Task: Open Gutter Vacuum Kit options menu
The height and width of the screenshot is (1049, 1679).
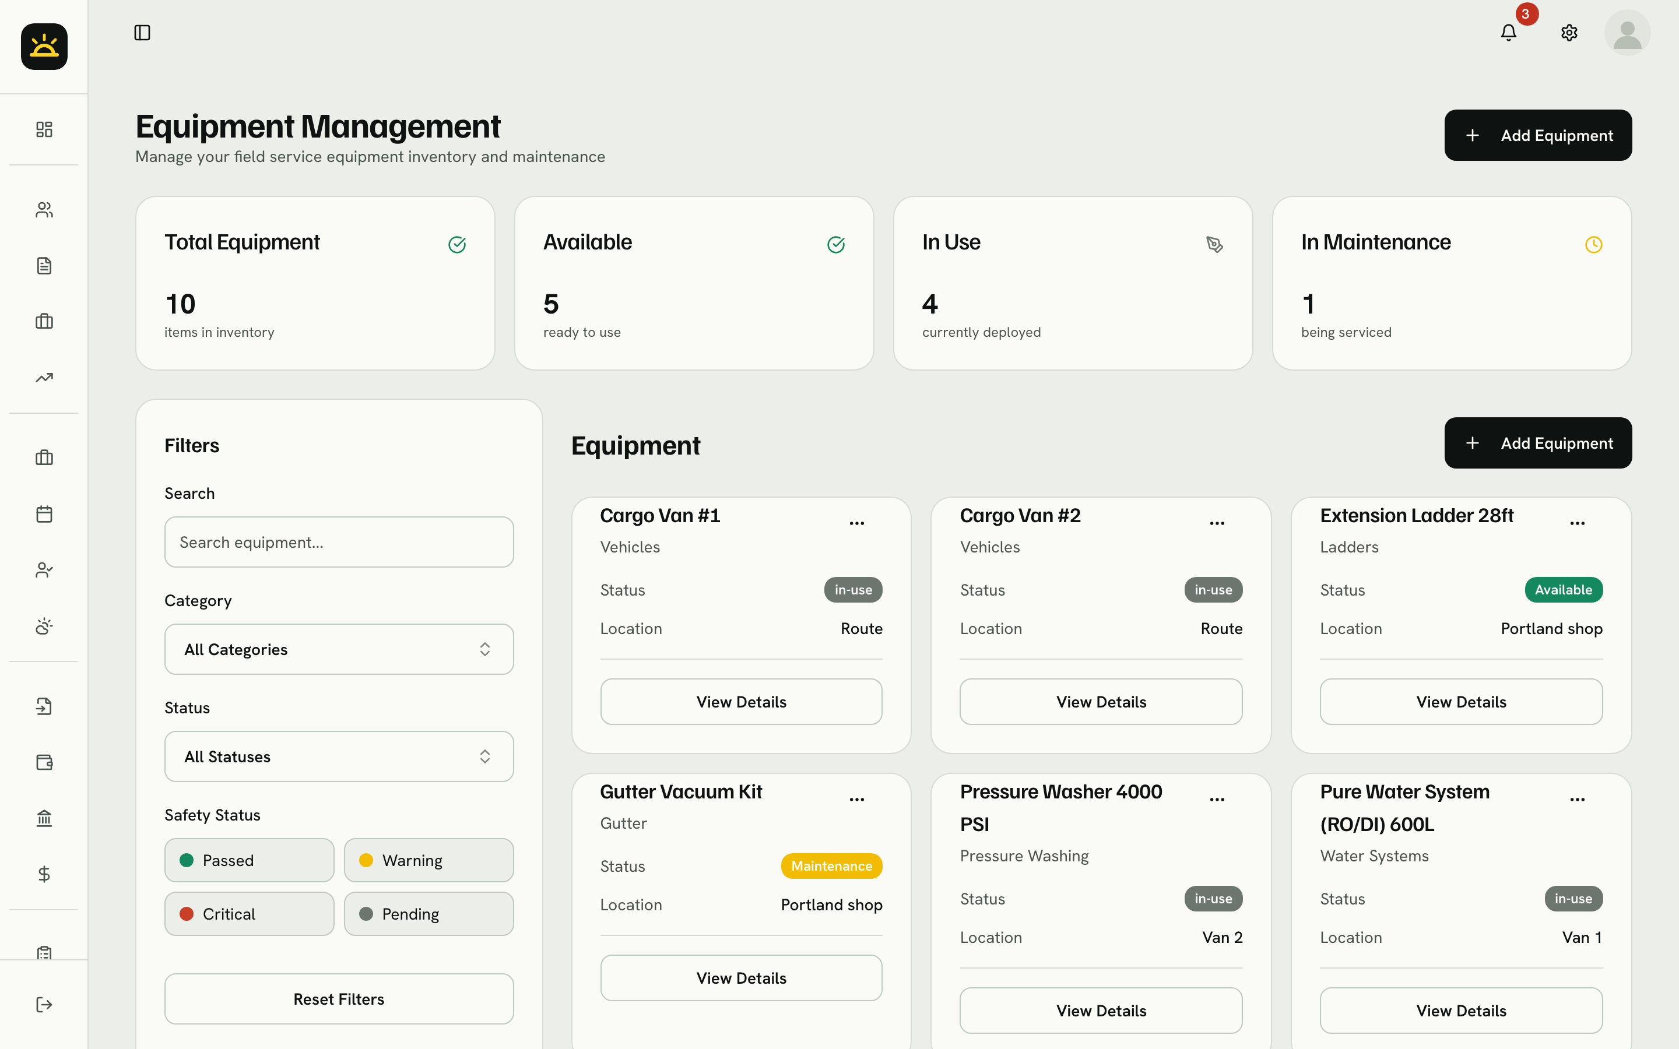Action: pyautogui.click(x=857, y=799)
